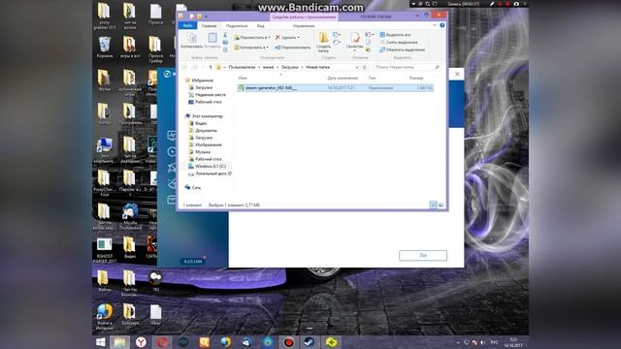The height and width of the screenshot is (349, 621).
Task: Click the Yandex browser taskbar icon
Action: tap(141, 342)
